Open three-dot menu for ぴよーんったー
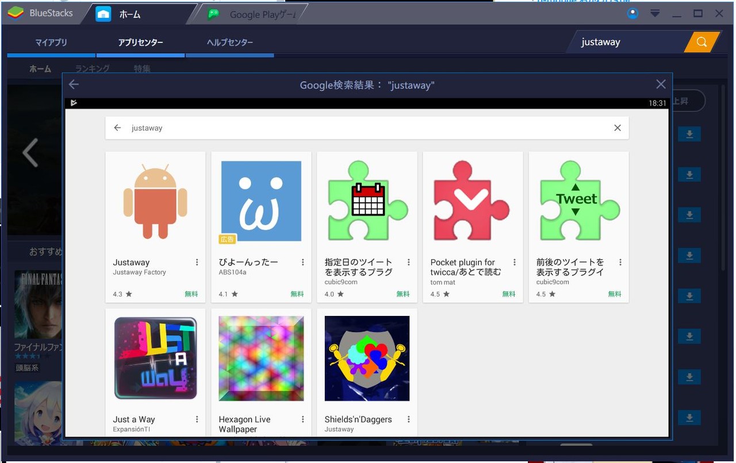Screen dimensions: 736x463 coord(302,263)
